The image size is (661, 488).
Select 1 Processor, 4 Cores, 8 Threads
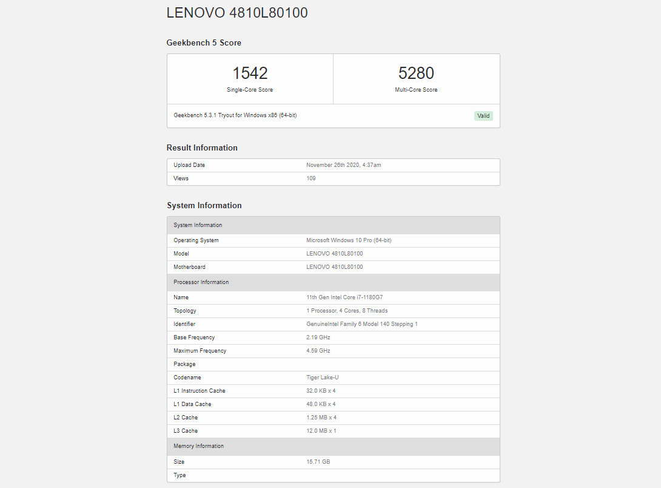[347, 311]
